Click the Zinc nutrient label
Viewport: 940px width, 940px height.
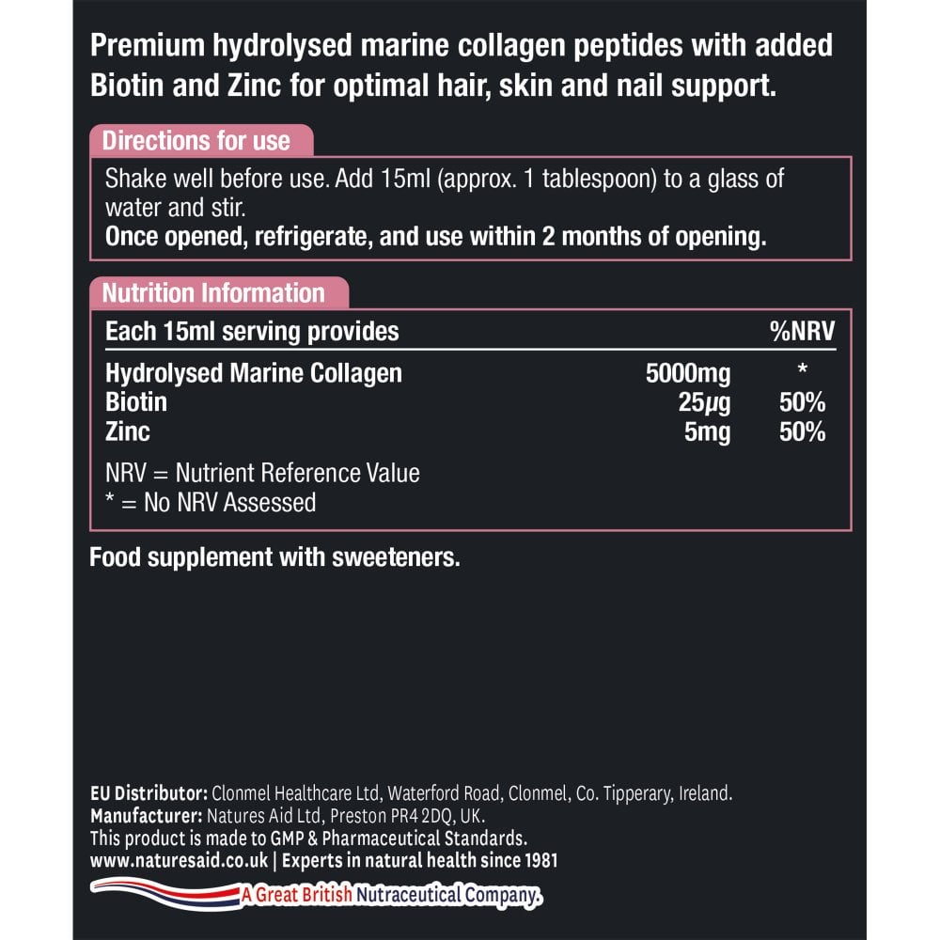click(x=128, y=431)
